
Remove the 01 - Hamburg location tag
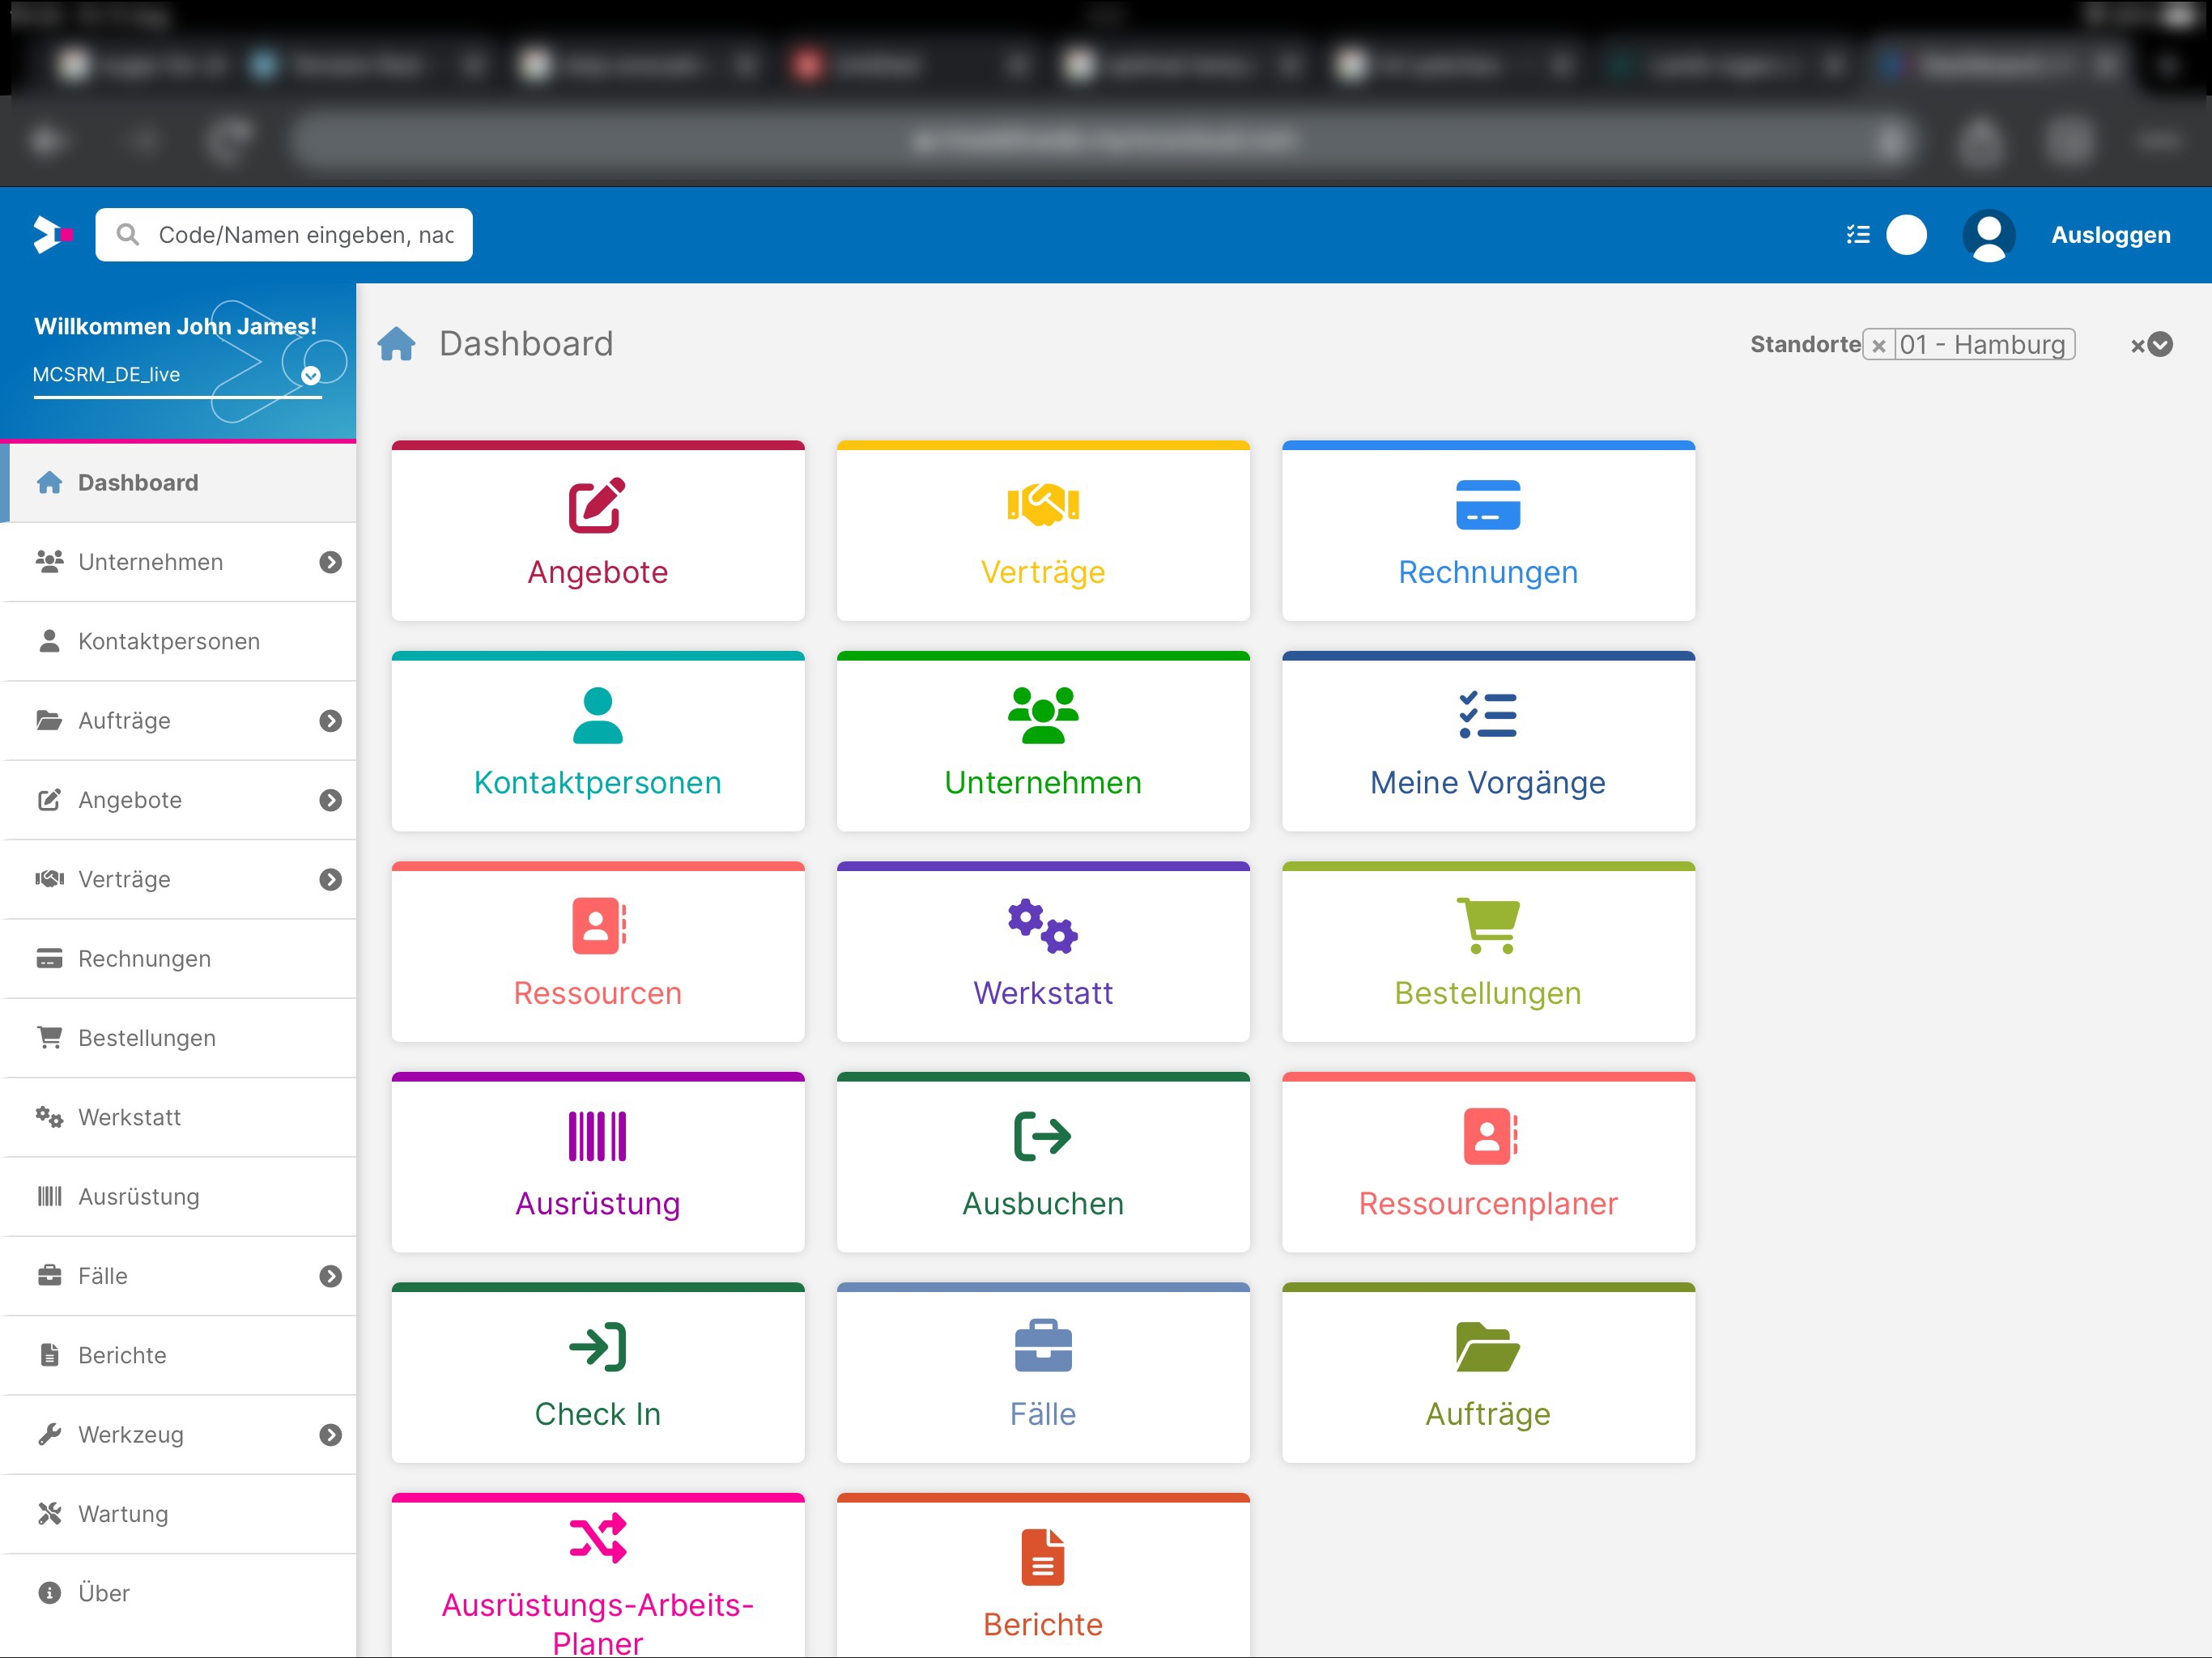[x=1878, y=345]
